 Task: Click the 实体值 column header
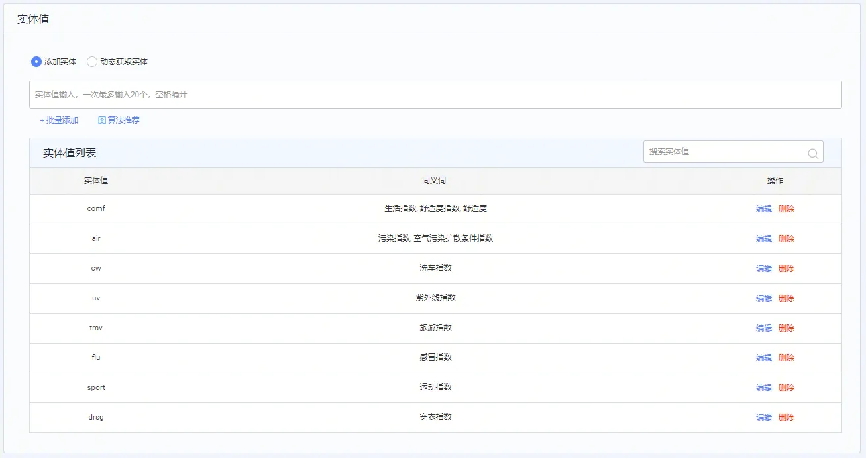click(96, 181)
